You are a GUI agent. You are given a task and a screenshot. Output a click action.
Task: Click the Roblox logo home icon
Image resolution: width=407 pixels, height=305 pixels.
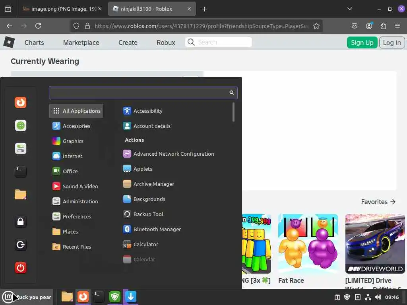click(9, 42)
